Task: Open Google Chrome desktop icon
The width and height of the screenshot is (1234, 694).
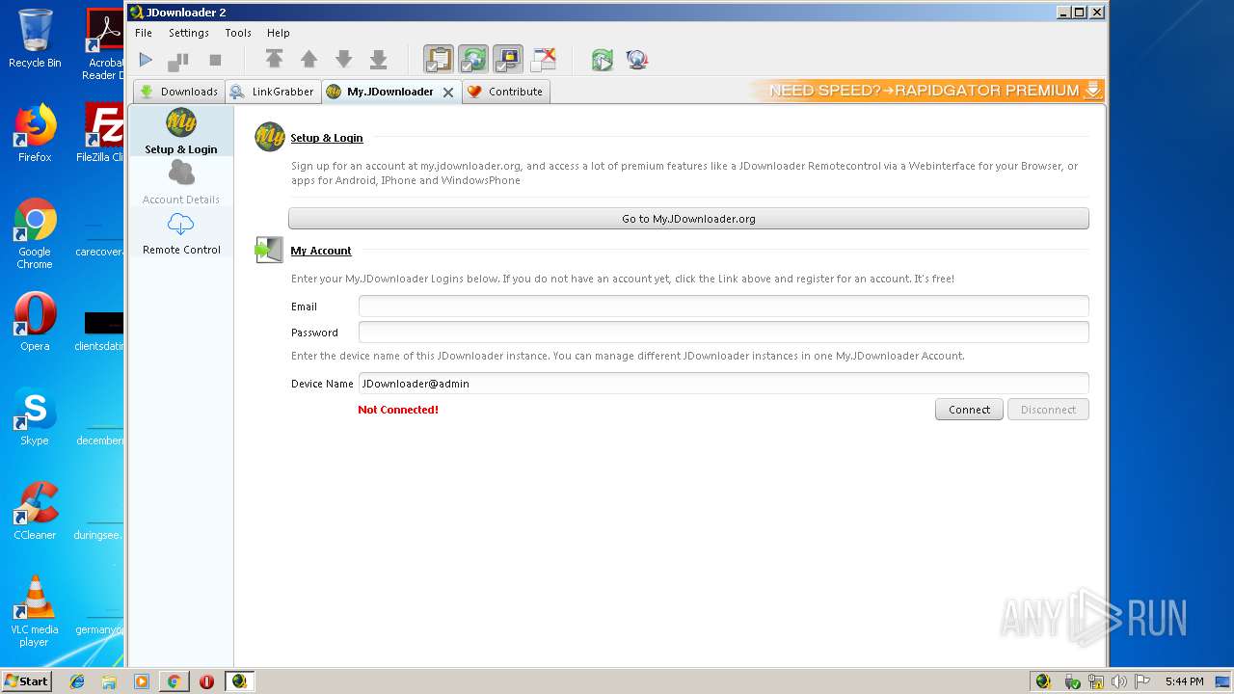Action: (35, 233)
